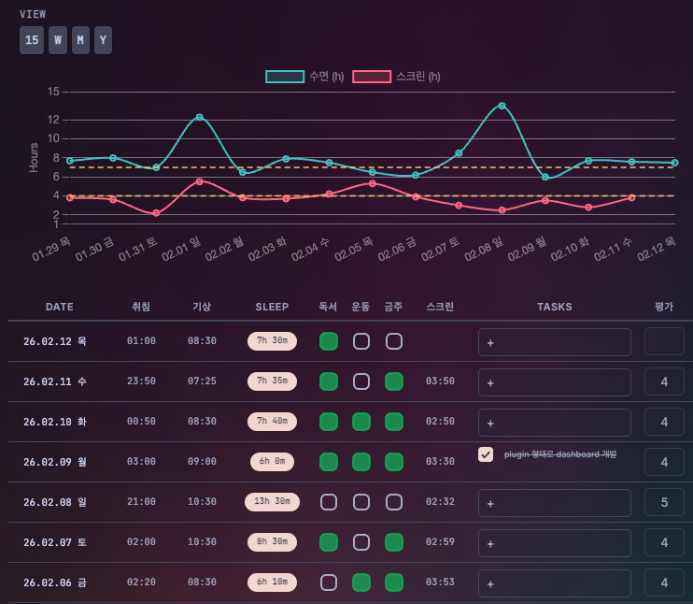Check 금주 box for 26.02.12
693x604 pixels.
pos(394,341)
